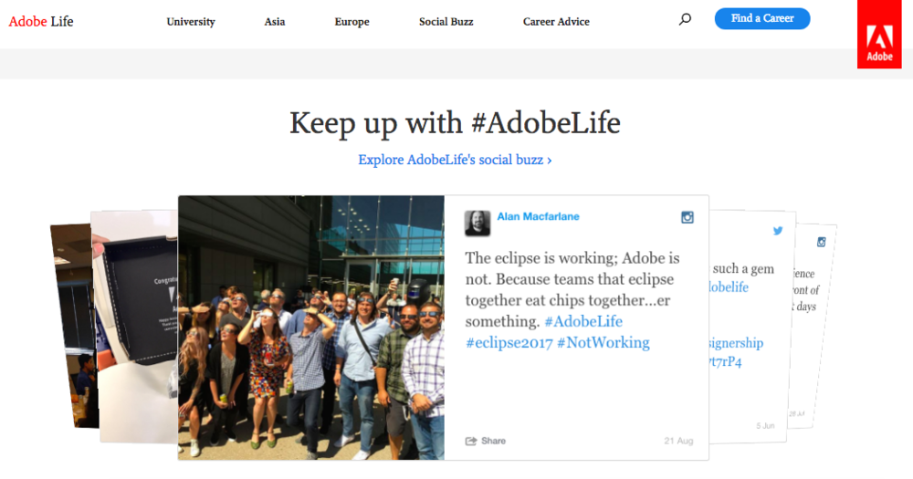Click the #NotWorking hashtag

(603, 343)
